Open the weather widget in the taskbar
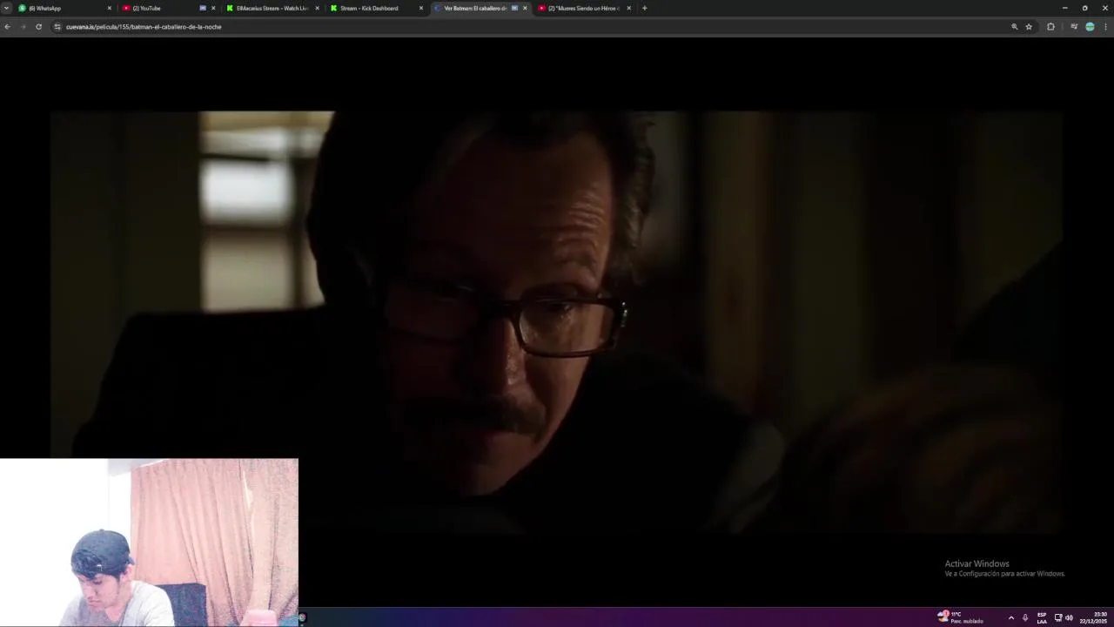The width and height of the screenshot is (1114, 627). tap(961, 617)
